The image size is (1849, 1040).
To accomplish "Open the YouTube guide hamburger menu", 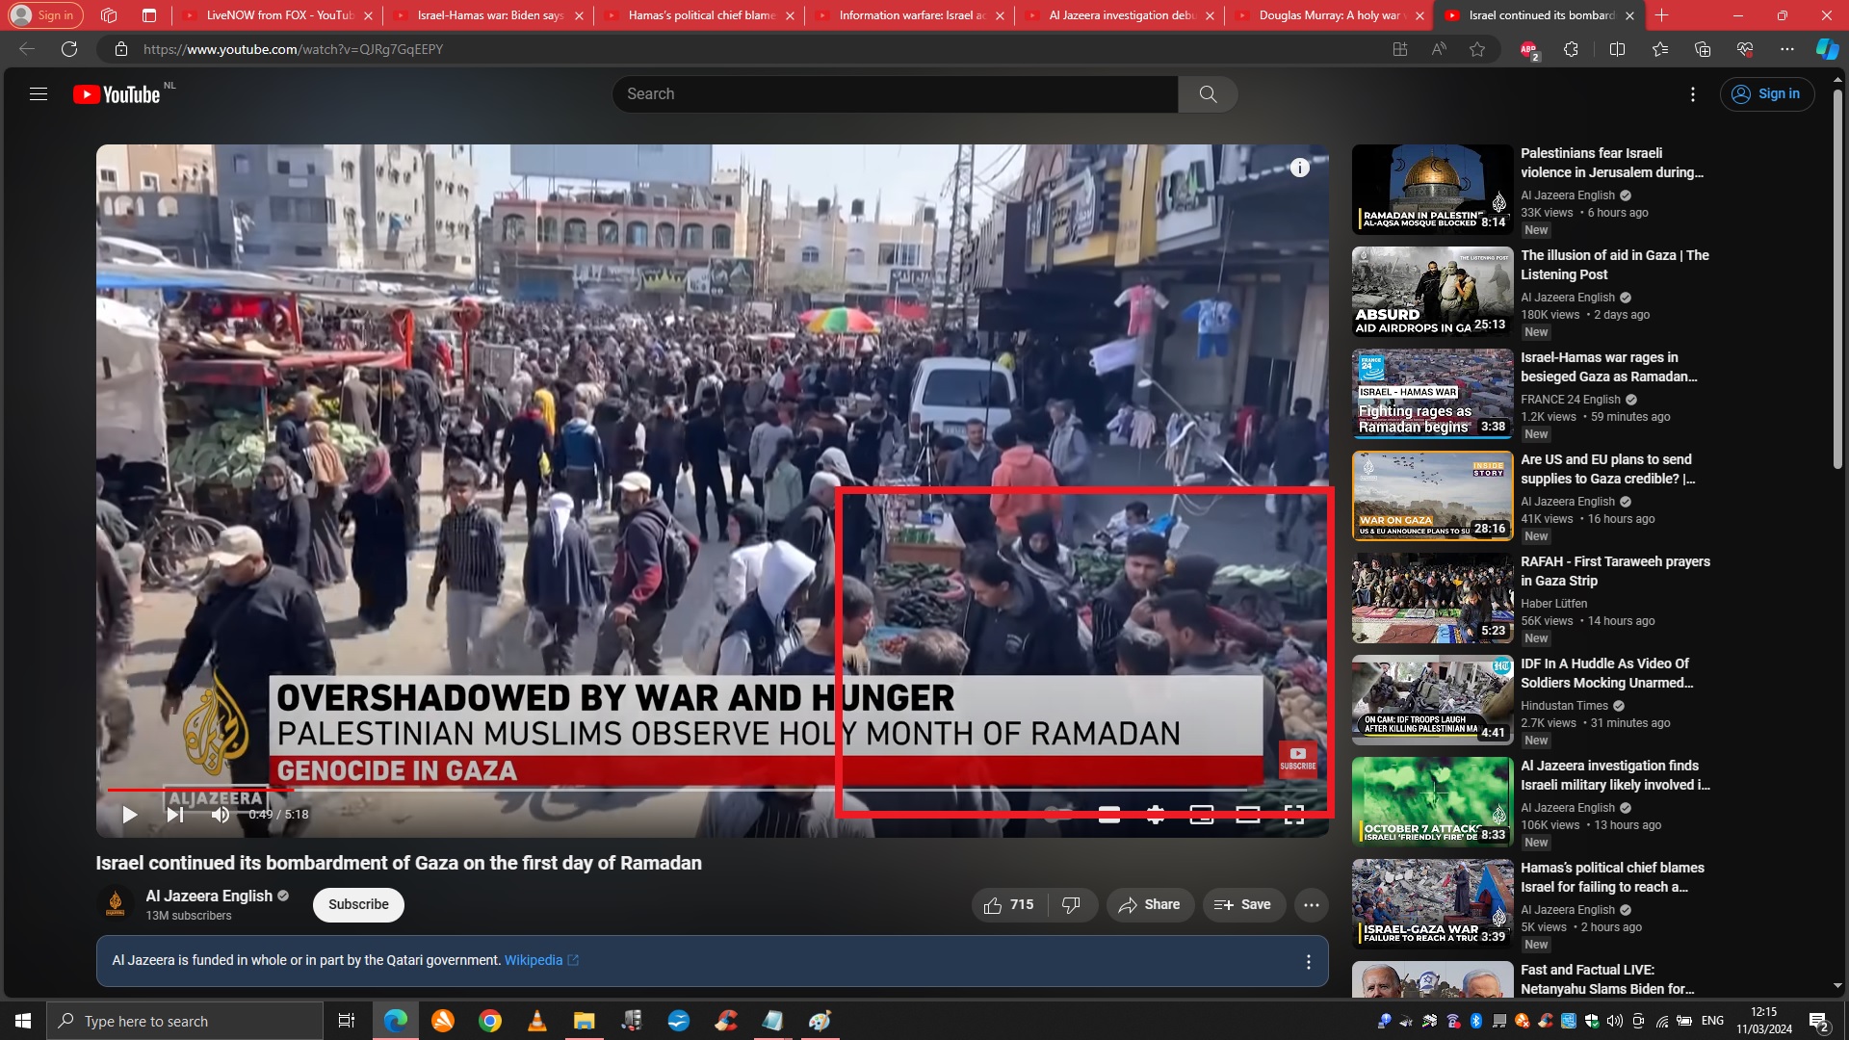I will pos(39,93).
